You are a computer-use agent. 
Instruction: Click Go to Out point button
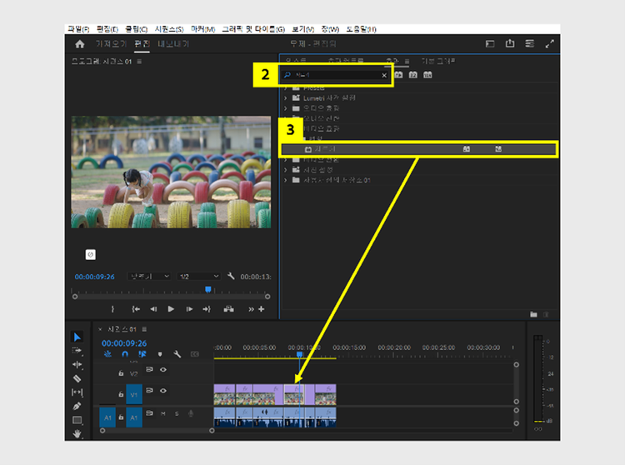(206, 309)
